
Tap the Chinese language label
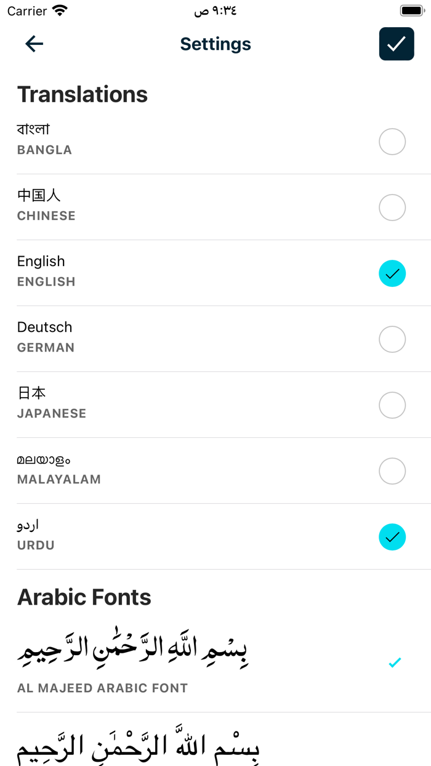tap(39, 195)
